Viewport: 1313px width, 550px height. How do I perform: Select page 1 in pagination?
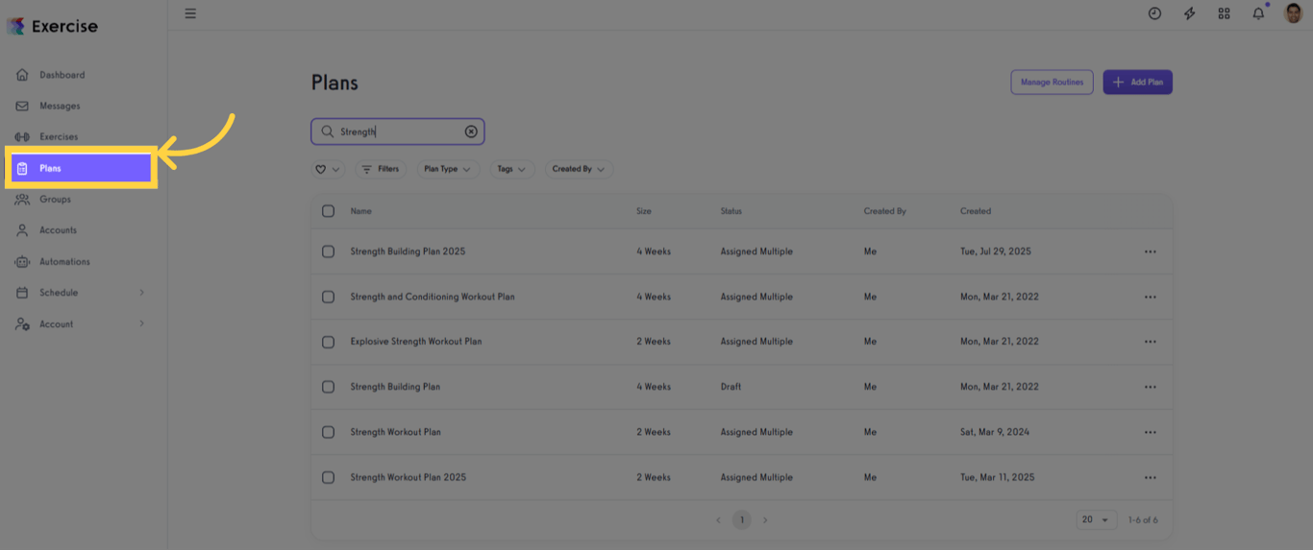pyautogui.click(x=741, y=520)
